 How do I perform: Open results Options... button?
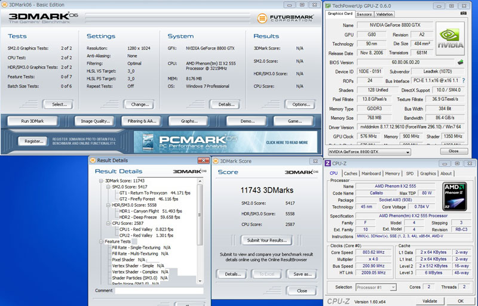point(301,104)
